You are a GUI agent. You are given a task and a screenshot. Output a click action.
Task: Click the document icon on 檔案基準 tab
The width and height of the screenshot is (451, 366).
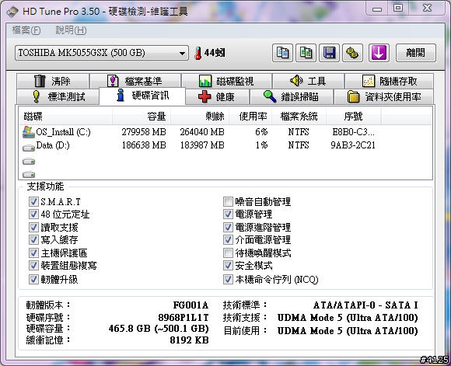[x=113, y=81]
